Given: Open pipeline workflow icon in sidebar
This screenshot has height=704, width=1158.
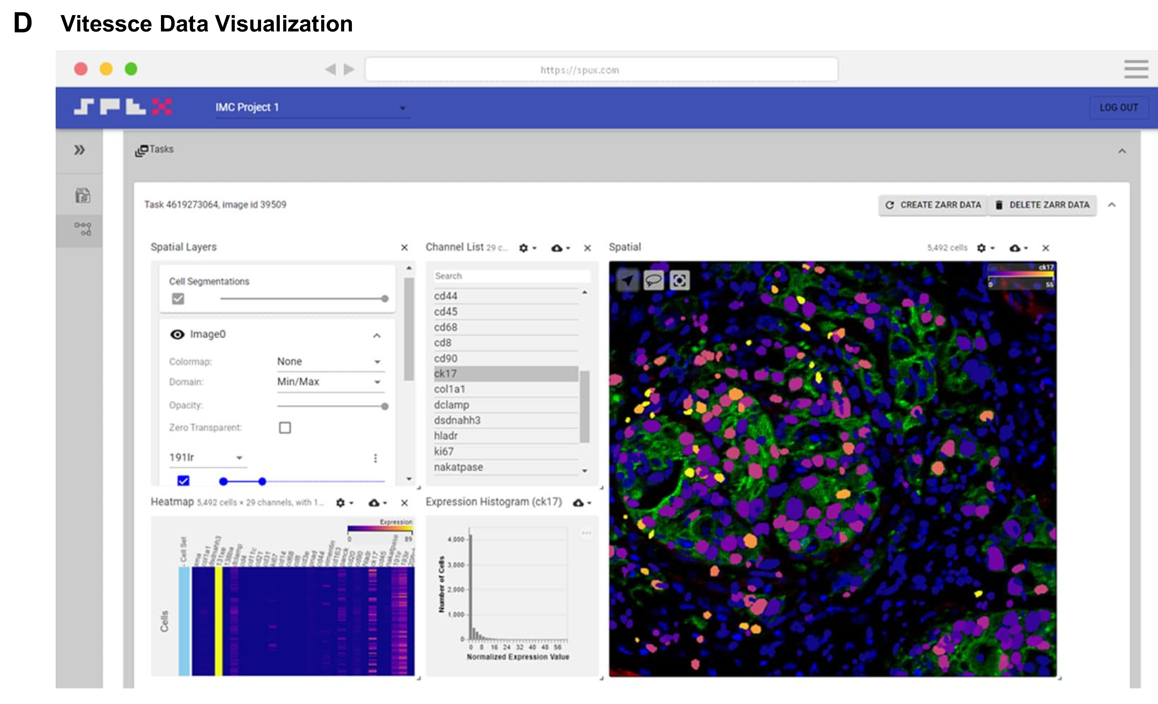Looking at the screenshot, I should (83, 229).
